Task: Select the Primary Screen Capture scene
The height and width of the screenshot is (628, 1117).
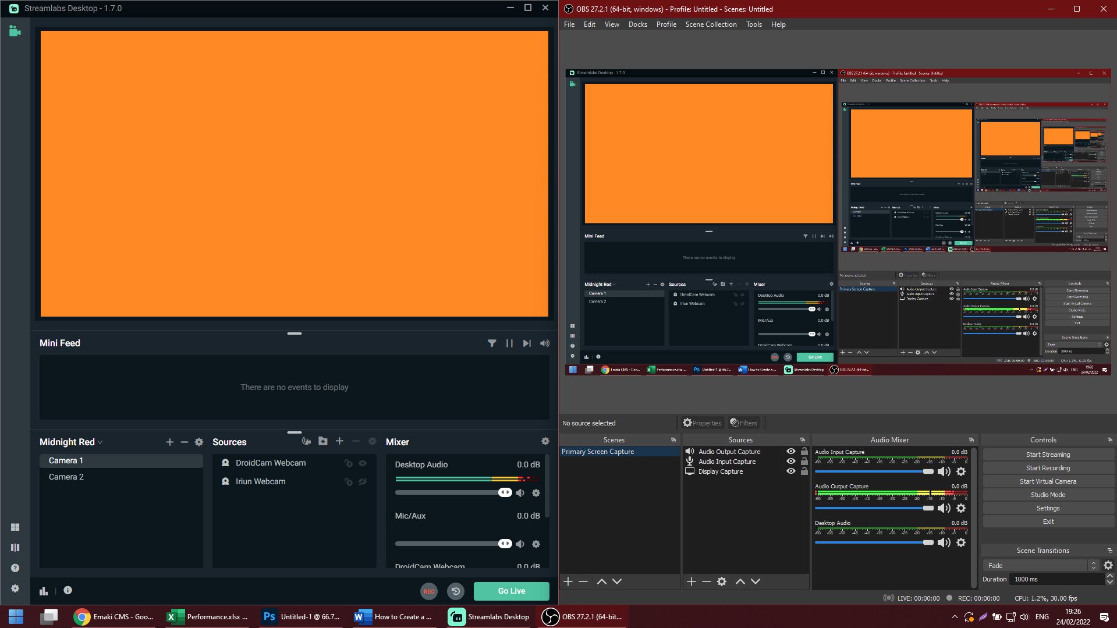Action: (598, 451)
